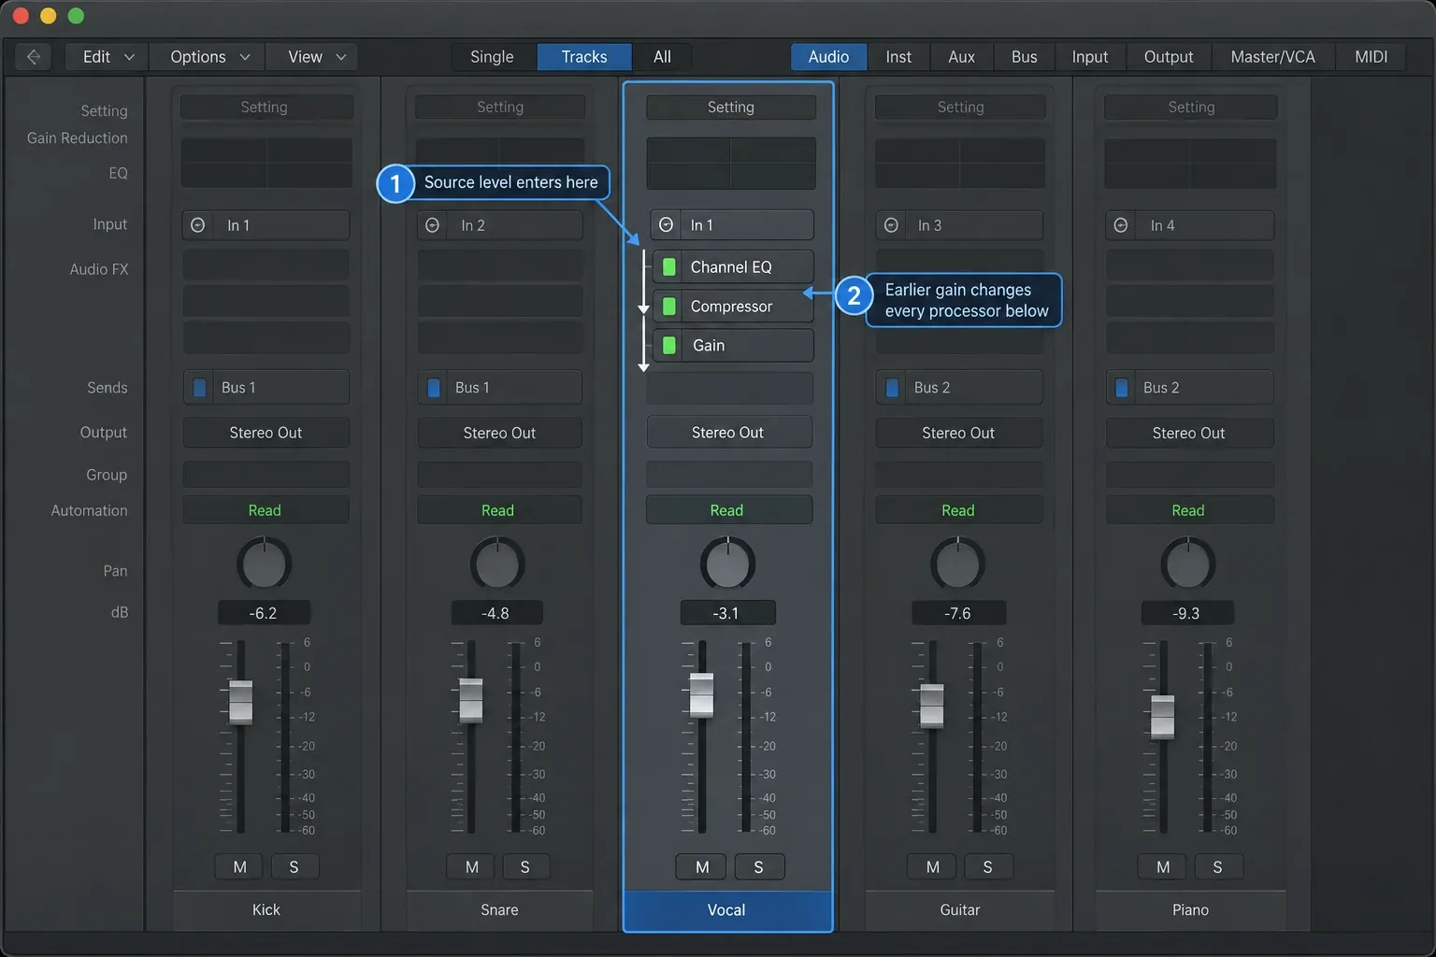Mute the Kick channel
Viewport: 1436px width, 957px height.
pyautogui.click(x=240, y=867)
